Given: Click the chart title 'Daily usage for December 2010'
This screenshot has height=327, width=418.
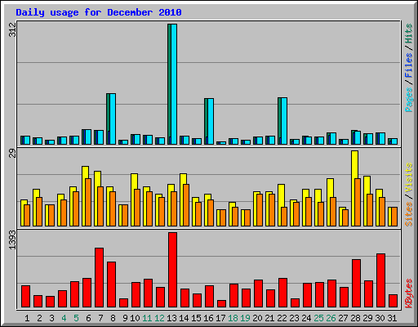Looking at the screenshot, I should click(99, 12).
